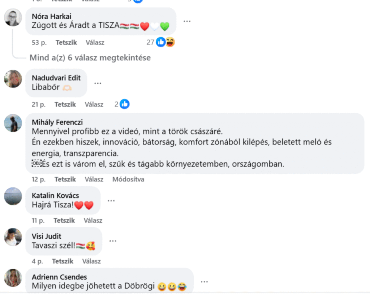Screen dimensions: 370x294
Task: Click like reaction icon on Nóra Harkai's comment
Action: tap(161, 42)
